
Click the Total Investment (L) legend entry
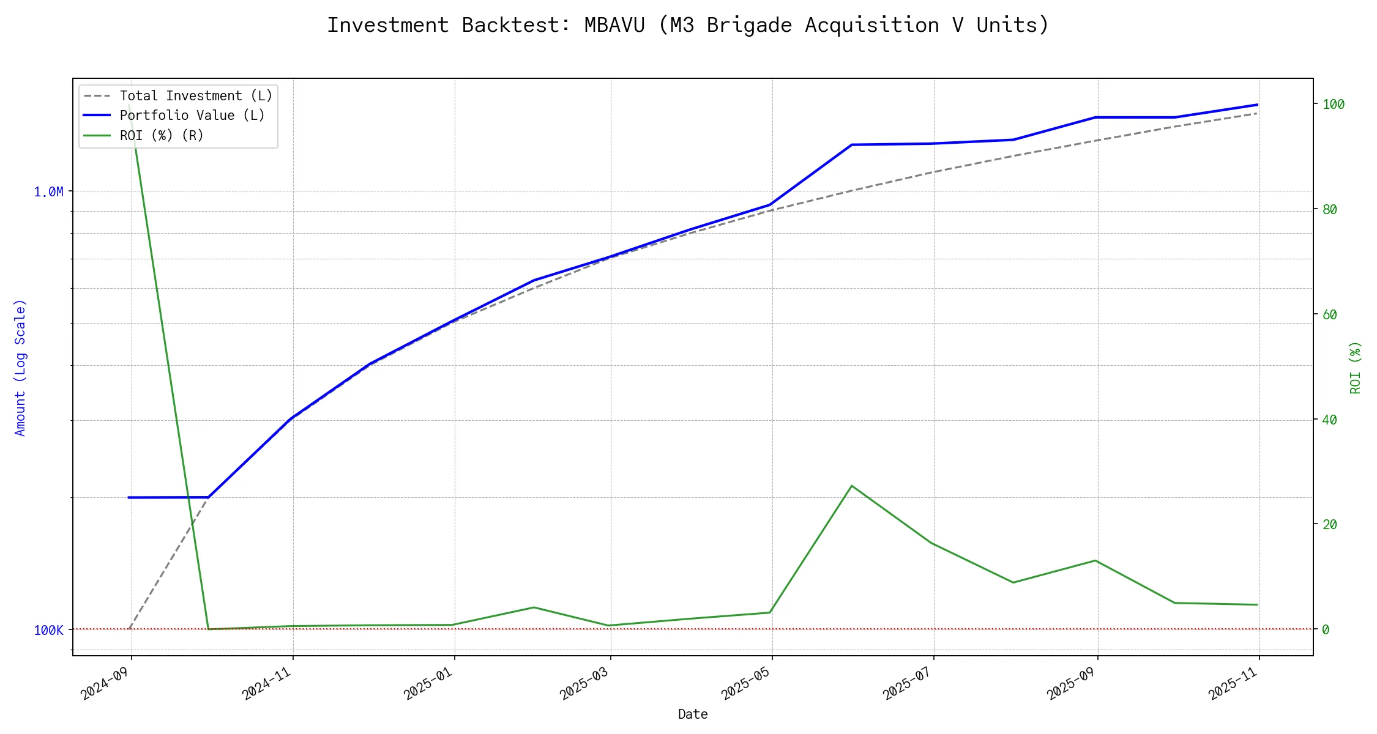[x=196, y=96]
